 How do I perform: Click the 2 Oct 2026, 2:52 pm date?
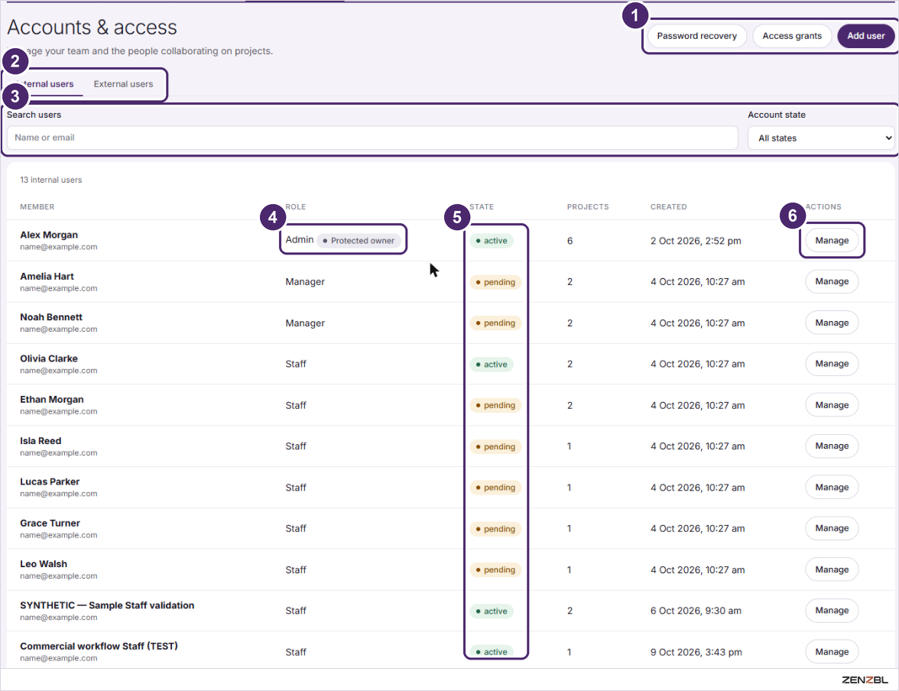[x=696, y=241]
